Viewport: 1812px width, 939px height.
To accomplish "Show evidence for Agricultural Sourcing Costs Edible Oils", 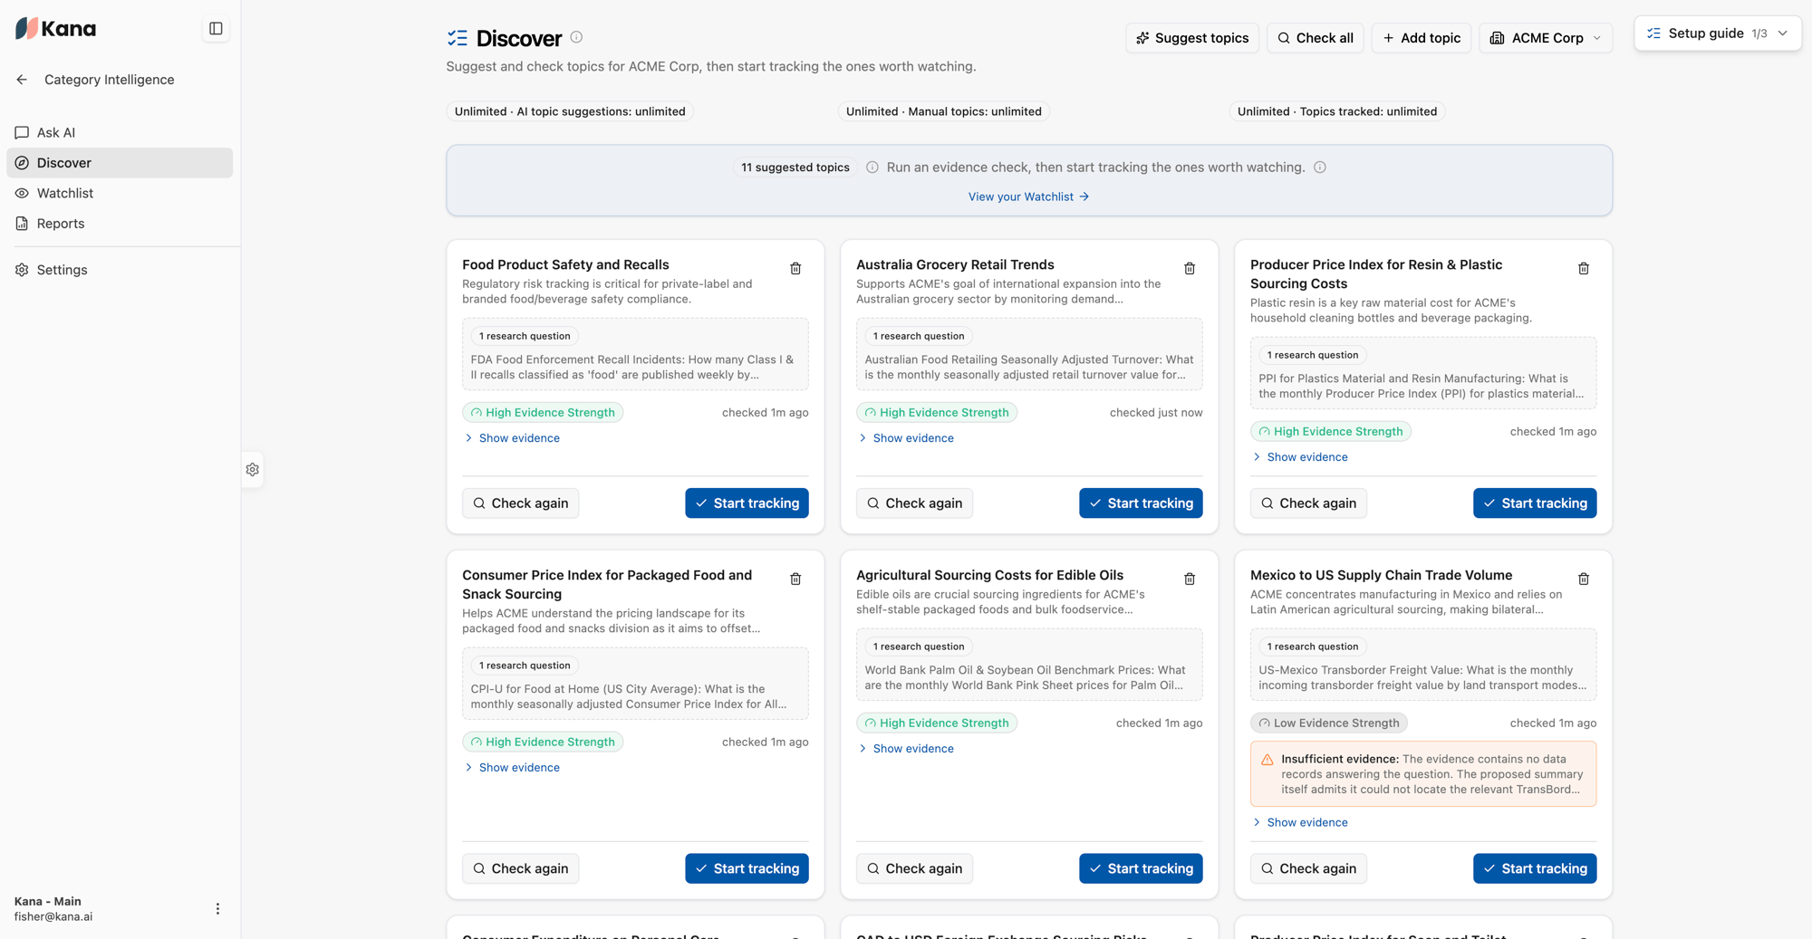I will point(906,749).
